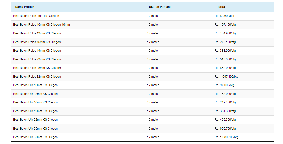Click 12 meter in Ulir 32mm row
This screenshot has width=283, height=144.
[153, 137]
